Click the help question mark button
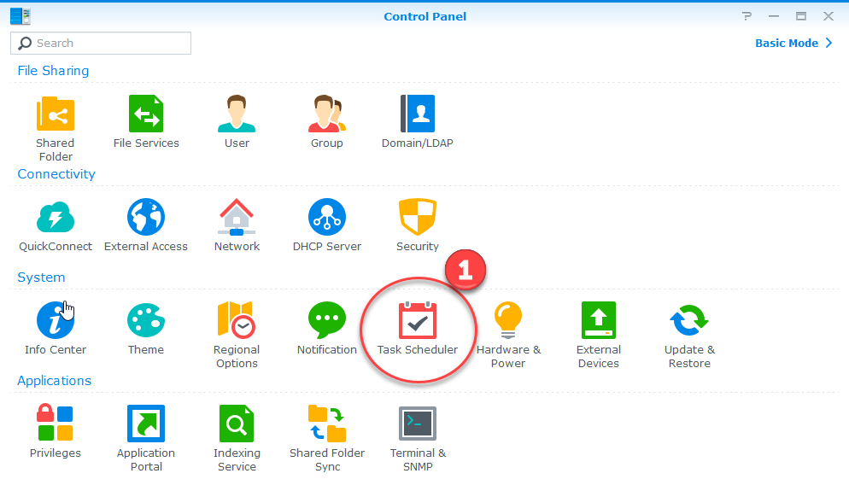849x485 pixels. 747,16
